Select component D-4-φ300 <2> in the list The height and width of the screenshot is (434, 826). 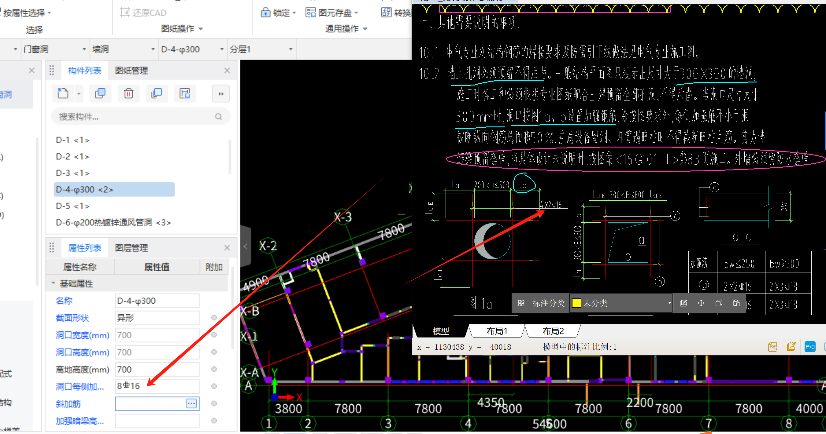point(114,190)
